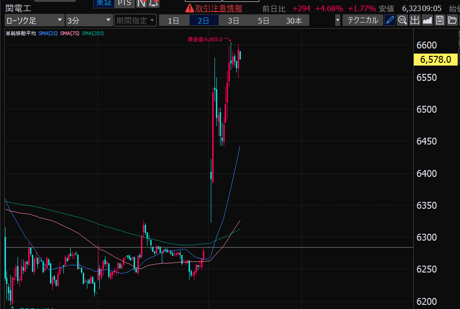The height and width of the screenshot is (309, 460).
Task: Expand the arrow dropdown beside テクニカル
Action: click(337, 20)
